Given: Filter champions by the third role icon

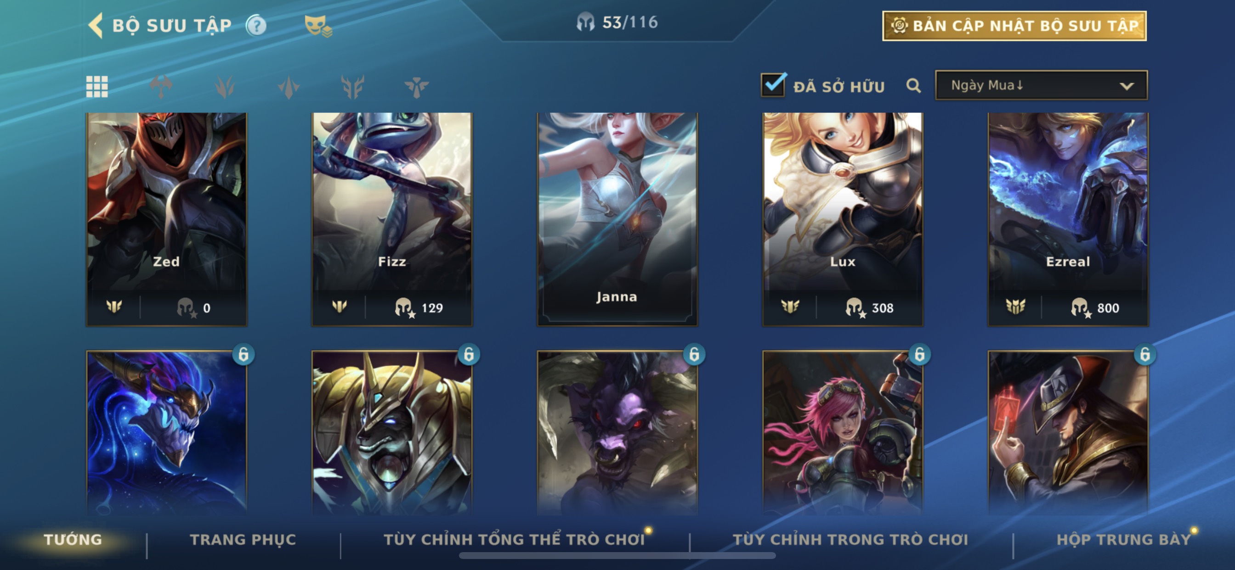Looking at the screenshot, I should pyautogui.click(x=289, y=87).
